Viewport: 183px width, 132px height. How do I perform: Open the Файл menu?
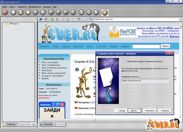pos(5,7)
